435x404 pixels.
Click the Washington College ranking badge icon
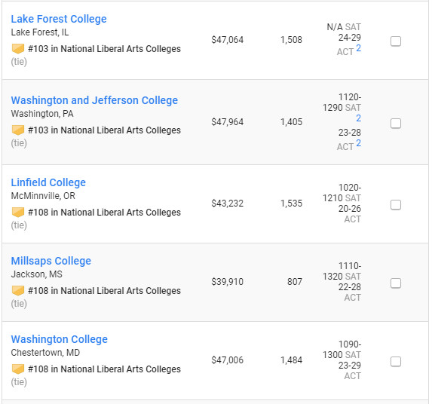[x=18, y=369]
